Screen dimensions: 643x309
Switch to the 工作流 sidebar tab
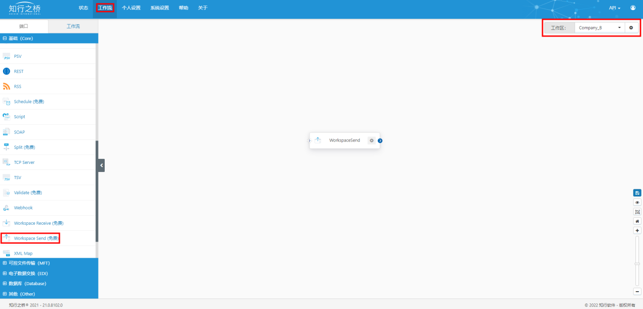click(x=73, y=26)
